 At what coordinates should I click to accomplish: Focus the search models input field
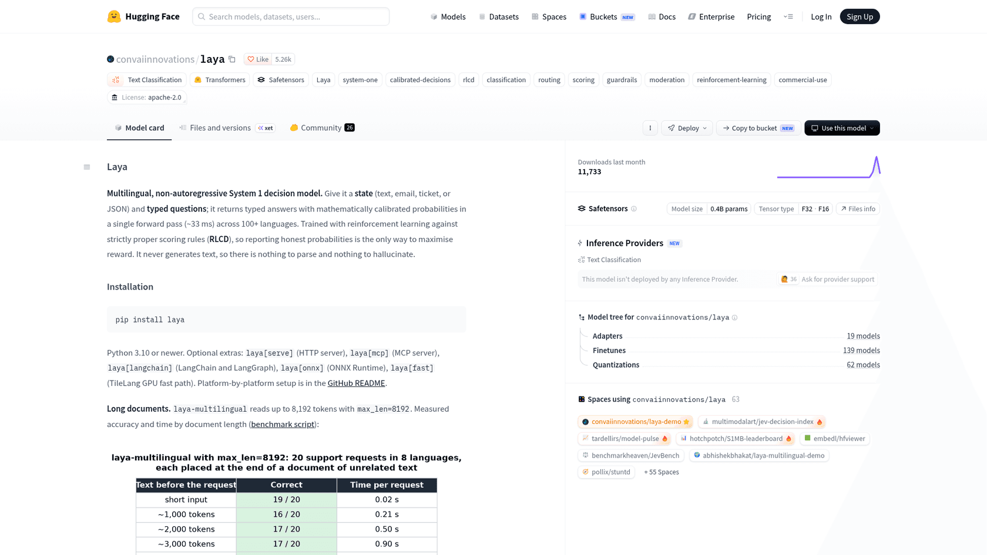[x=291, y=16]
